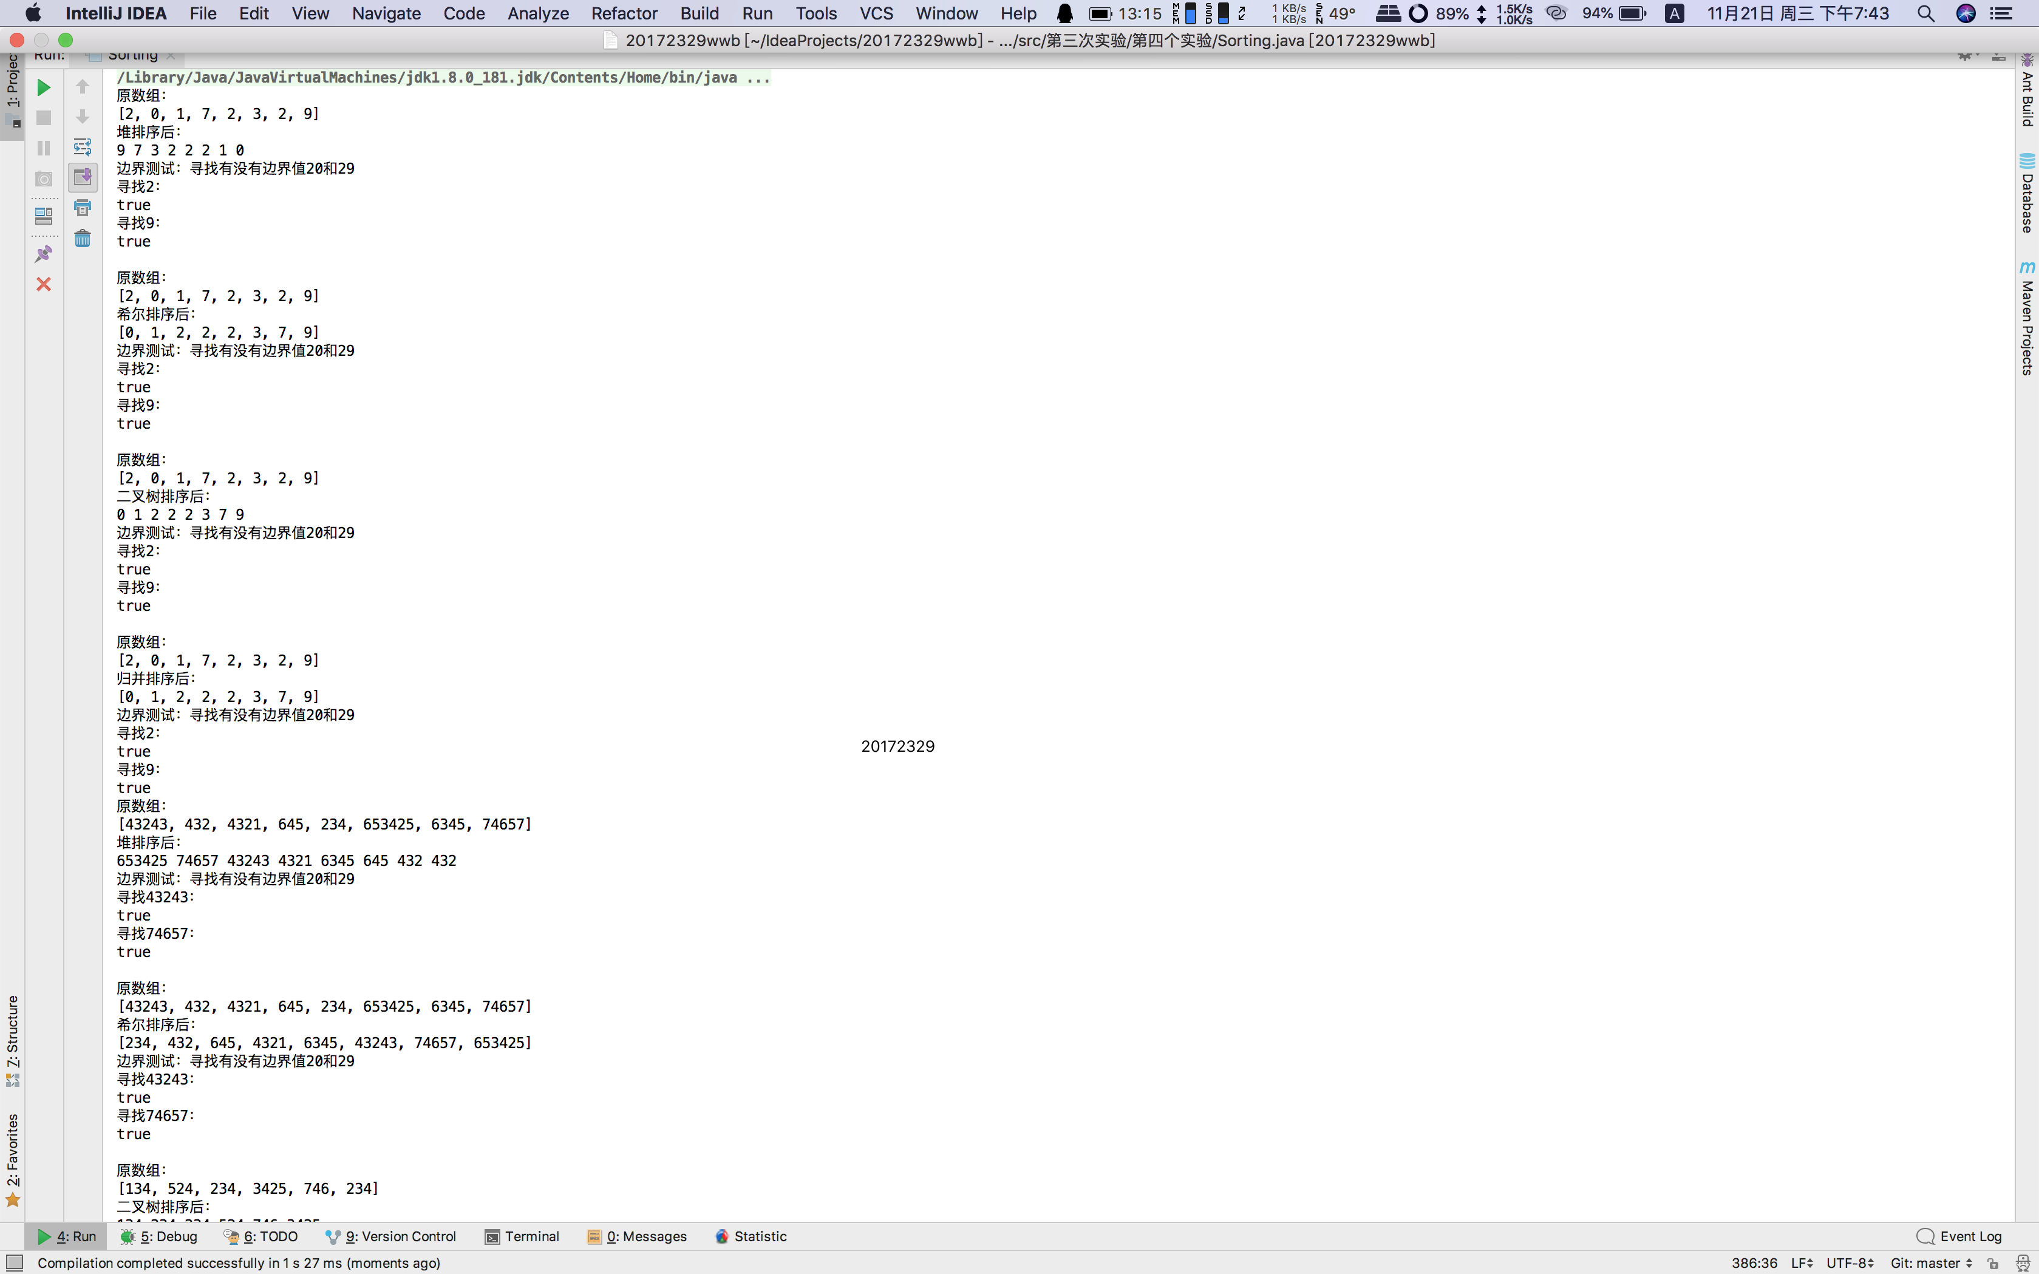Screen dimensions: 2039x1274
Task: Click the Spotlight search magnifier icon
Action: tap(1925, 13)
